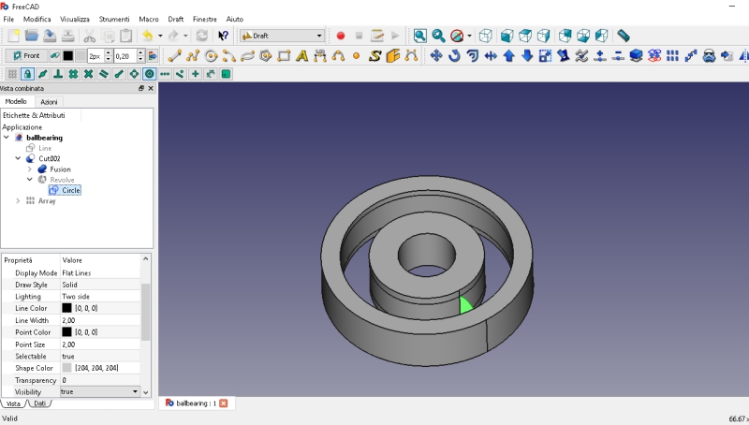Click the Upgrade up-arrow icon
Viewport: 749px width, 425px height.
pos(508,56)
